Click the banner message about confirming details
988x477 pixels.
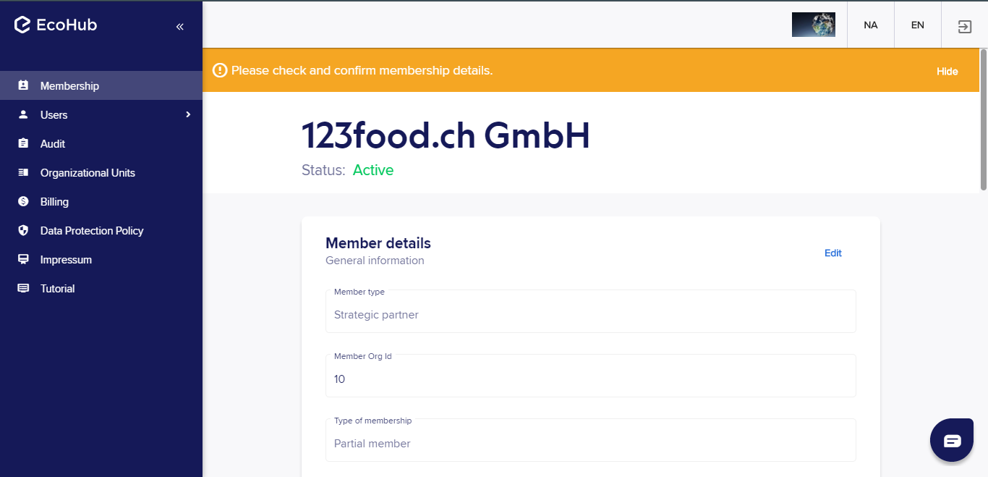coord(362,70)
